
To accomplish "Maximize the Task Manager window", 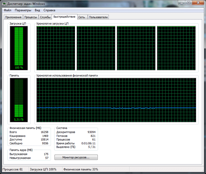I will coord(189,3).
